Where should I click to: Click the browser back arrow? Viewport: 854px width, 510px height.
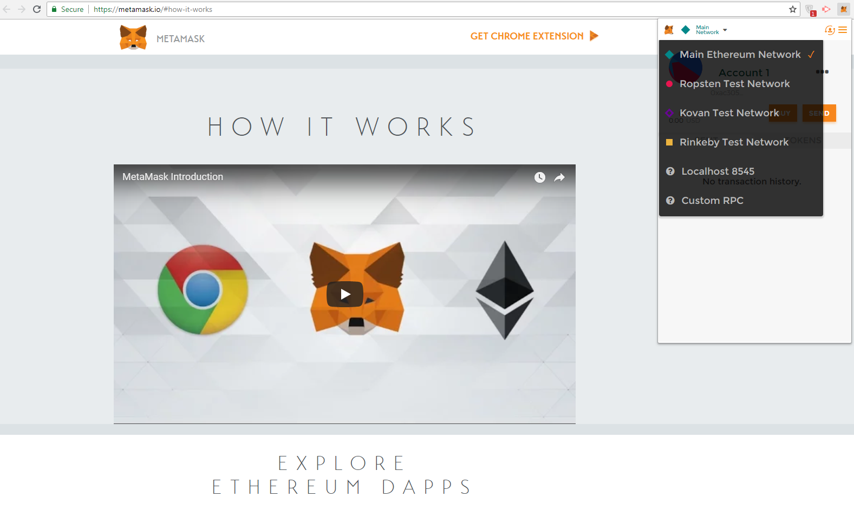tap(7, 9)
